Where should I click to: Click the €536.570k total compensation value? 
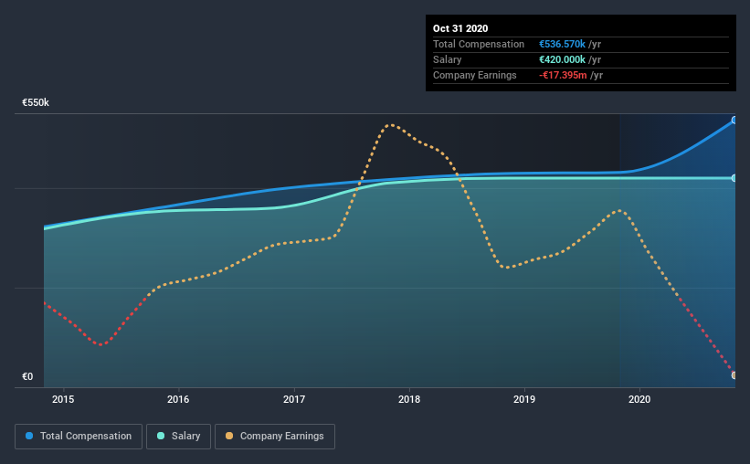coord(562,44)
